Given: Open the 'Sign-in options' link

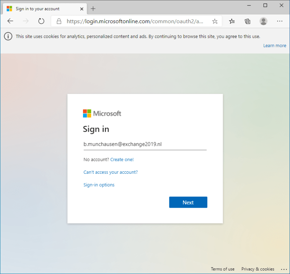Looking at the screenshot, I should coord(99,185).
